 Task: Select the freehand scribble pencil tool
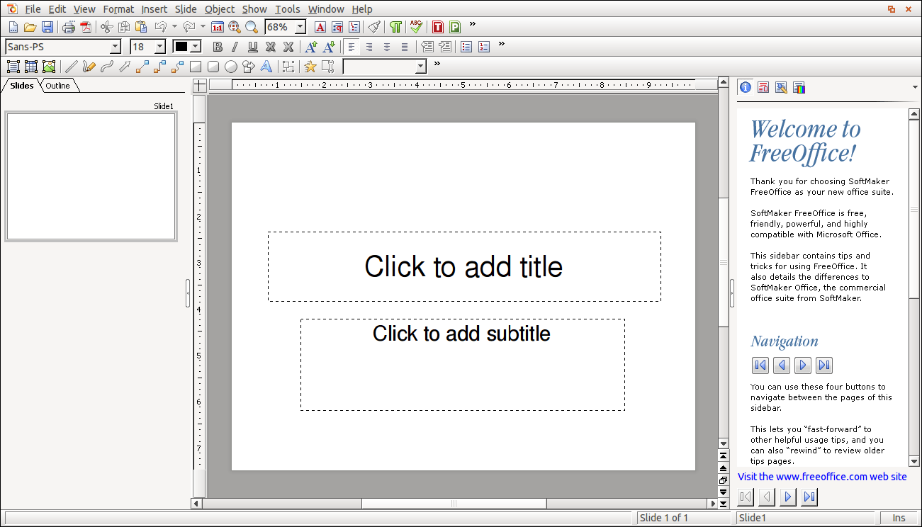tap(89, 67)
